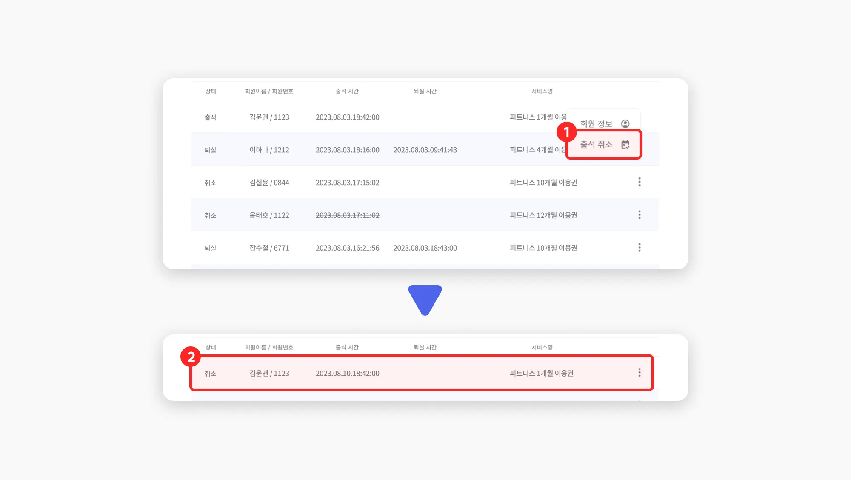The width and height of the screenshot is (851, 480).
Task: Click 회원이름 / 회원번호 header in bottom table
Action: [x=269, y=347]
